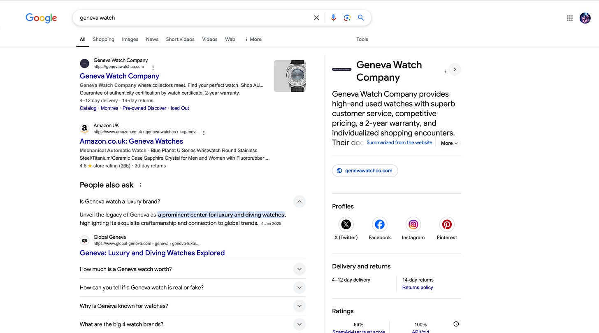The image size is (599, 333).
Task: Click the 'Delivery and returns' heading
Action: click(x=361, y=266)
